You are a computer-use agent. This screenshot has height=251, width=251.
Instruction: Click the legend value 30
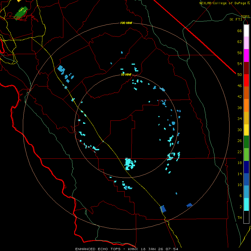pos(240,130)
